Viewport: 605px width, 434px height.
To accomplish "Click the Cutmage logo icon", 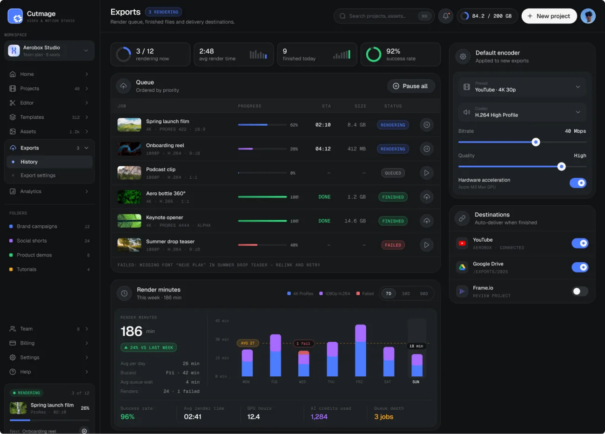I will click(15, 16).
